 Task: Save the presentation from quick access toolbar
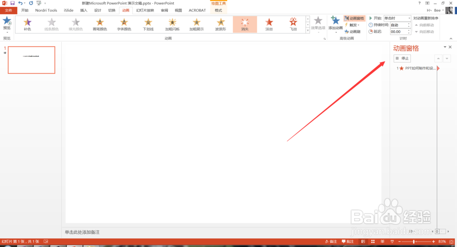click(x=12, y=3)
